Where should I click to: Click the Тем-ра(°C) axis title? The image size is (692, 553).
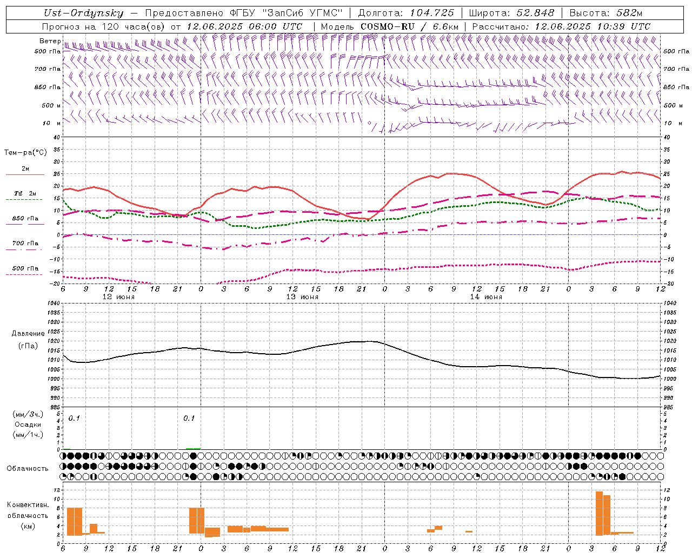coord(25,153)
